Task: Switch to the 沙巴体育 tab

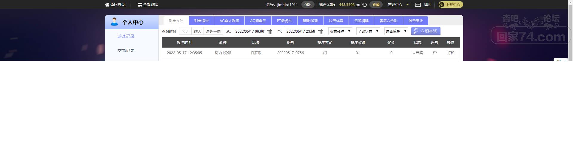Action: pos(336,21)
